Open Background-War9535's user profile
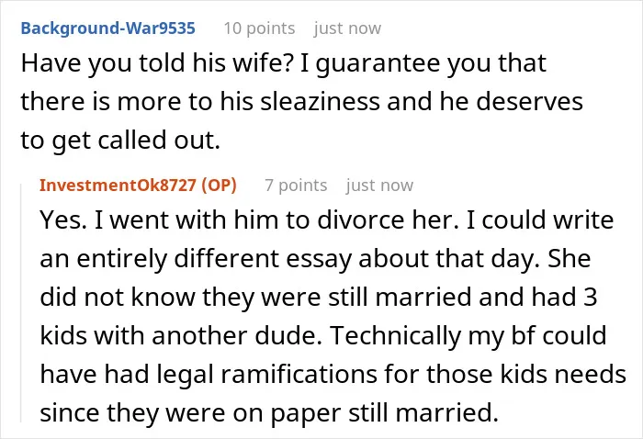The image size is (643, 439). click(x=107, y=28)
